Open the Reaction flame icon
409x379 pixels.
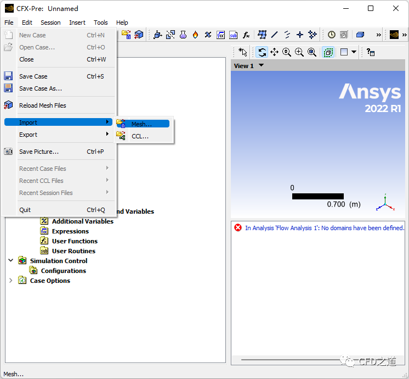tap(195, 35)
